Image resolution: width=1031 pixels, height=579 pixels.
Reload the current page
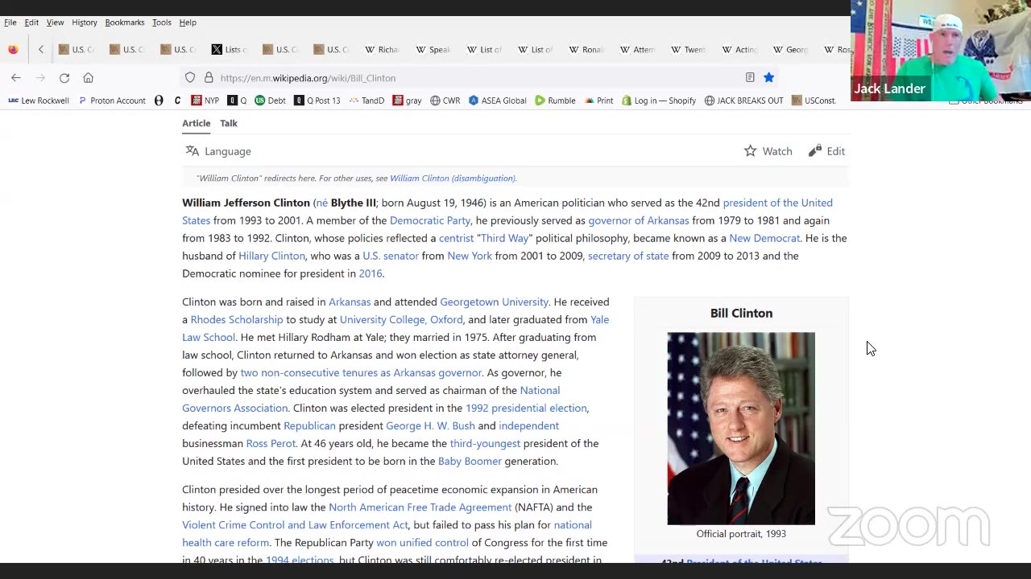(x=64, y=78)
